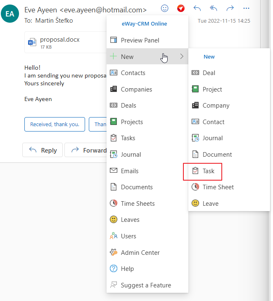Choose 'Received, thank you.' suggested reply
Viewport: 273px width, 301px height.
(x=55, y=124)
